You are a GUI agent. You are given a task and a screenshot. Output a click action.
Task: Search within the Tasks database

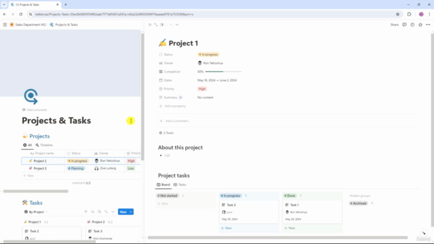pos(100,212)
